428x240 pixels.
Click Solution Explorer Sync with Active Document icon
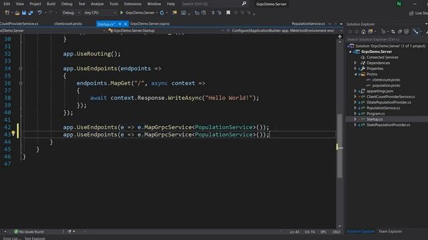coord(393,32)
